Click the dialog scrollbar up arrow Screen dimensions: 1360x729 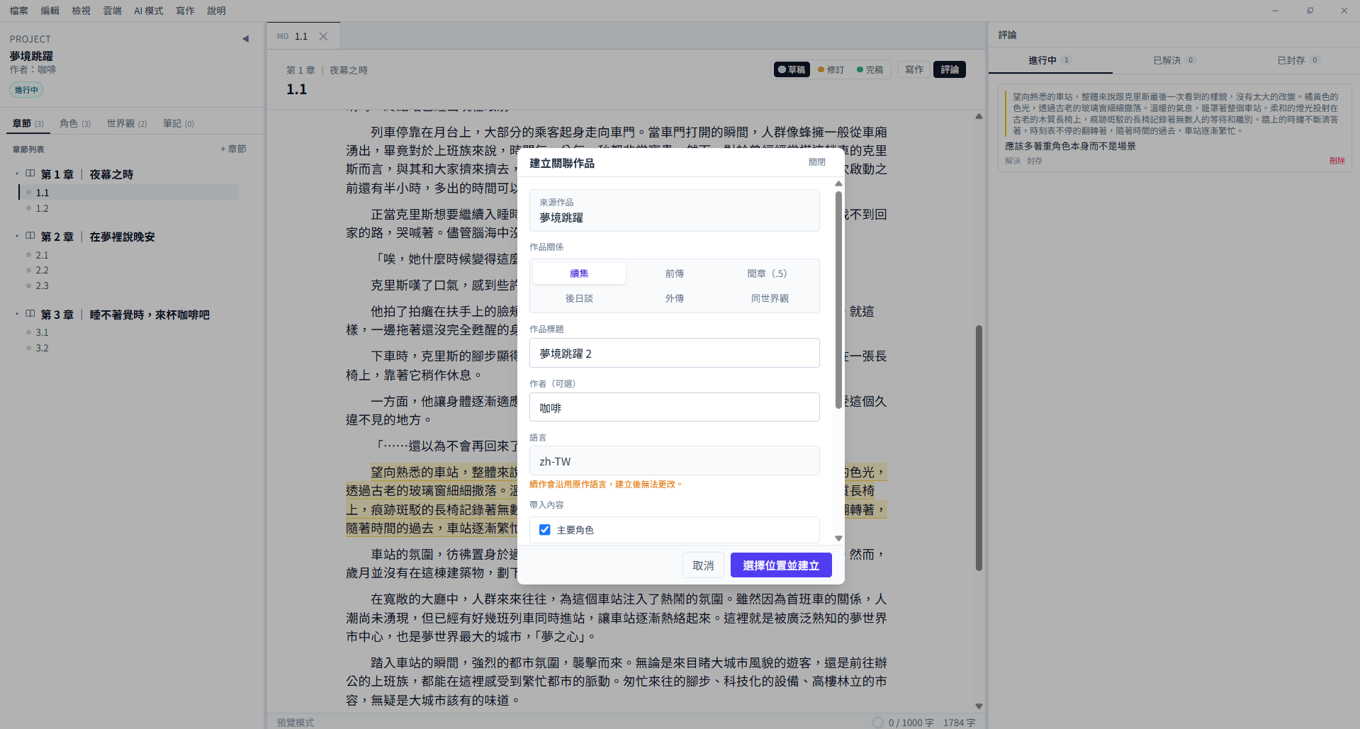[838, 183]
